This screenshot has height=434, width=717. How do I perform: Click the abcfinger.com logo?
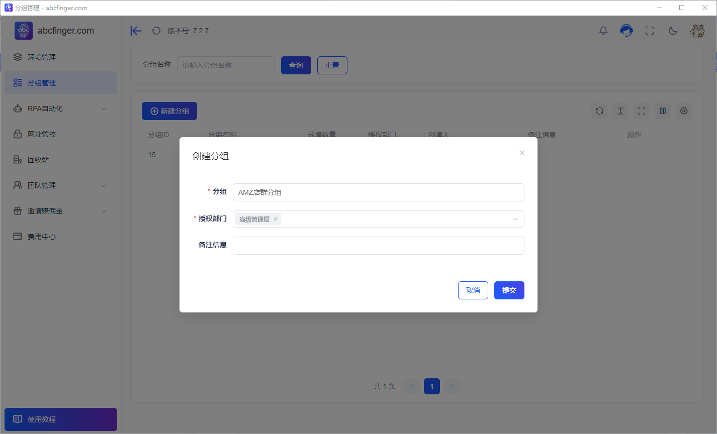click(x=54, y=31)
